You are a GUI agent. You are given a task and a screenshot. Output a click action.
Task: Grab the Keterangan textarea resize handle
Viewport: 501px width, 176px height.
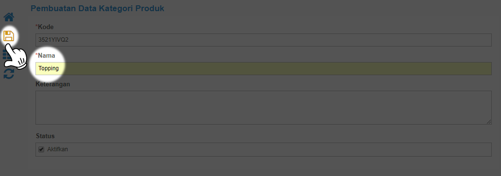tap(489, 122)
